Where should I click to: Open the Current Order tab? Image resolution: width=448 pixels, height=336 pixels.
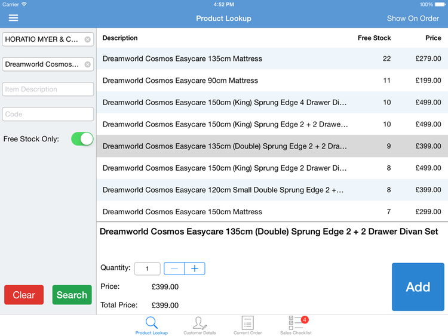click(x=247, y=325)
